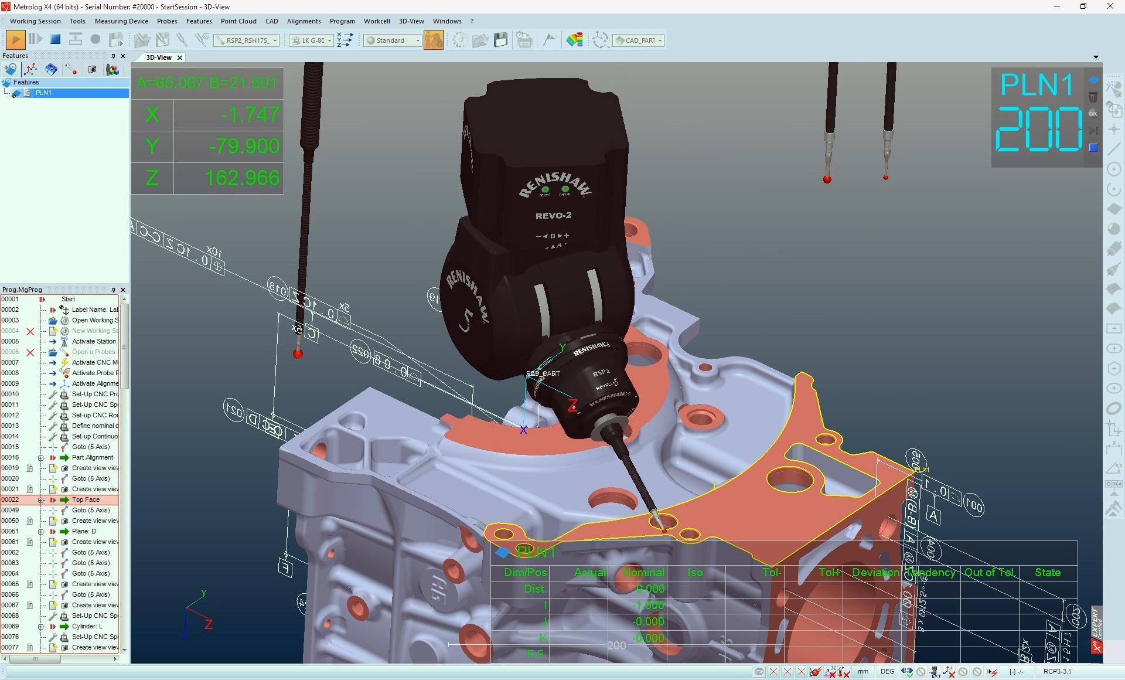The image size is (1125, 680).
Task: Toggle the auto-pin of the Features panel
Action: (112, 56)
